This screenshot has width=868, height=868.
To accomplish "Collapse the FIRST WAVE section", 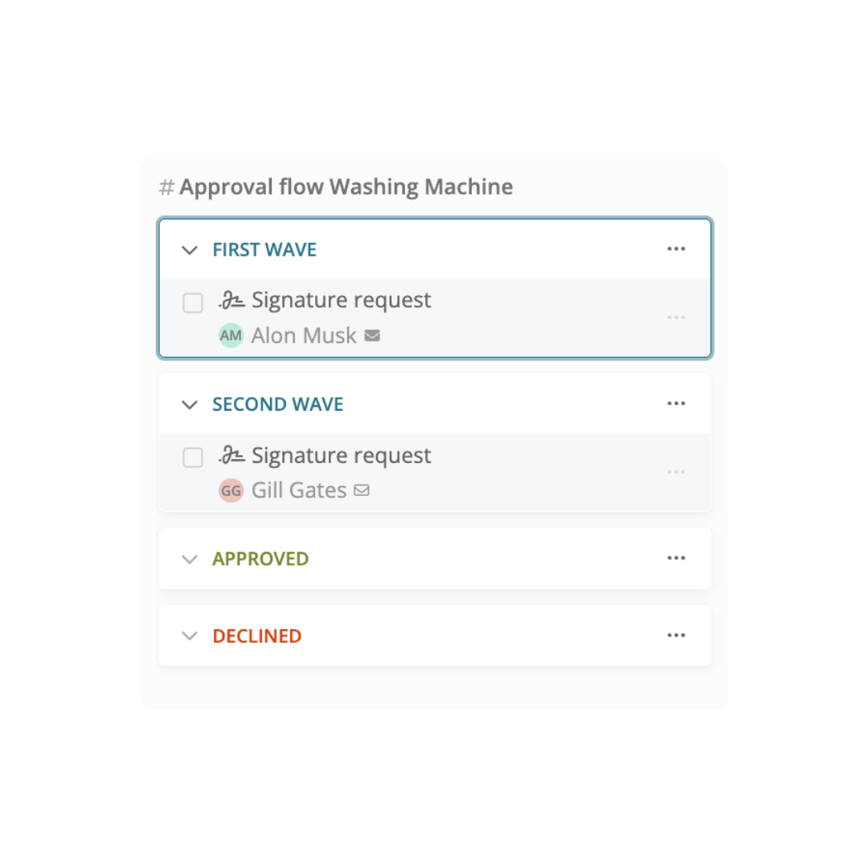I will tap(190, 250).
